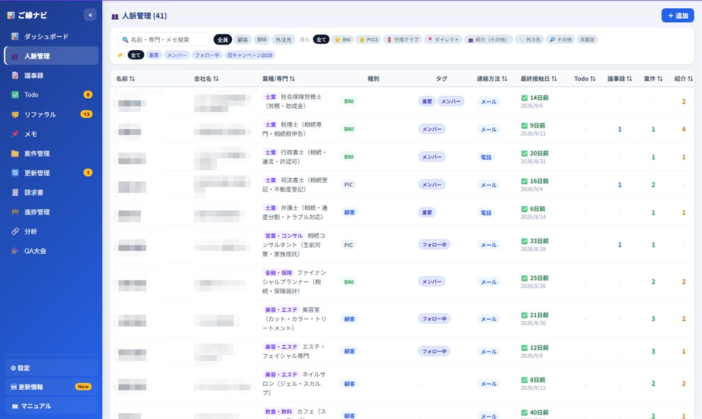Image resolution: width=702 pixels, height=419 pixels.
Task: Select the 顧客 type filter chip
Action: pyautogui.click(x=243, y=40)
